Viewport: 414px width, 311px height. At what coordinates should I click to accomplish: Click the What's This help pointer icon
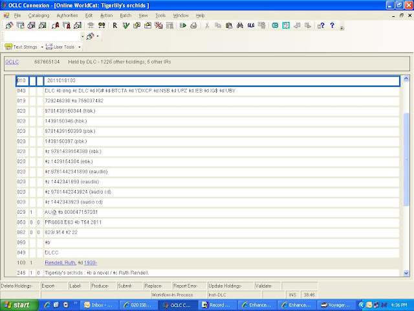point(321,25)
